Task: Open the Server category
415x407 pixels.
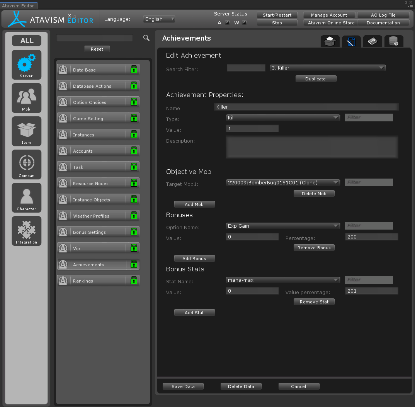Action: (26, 64)
